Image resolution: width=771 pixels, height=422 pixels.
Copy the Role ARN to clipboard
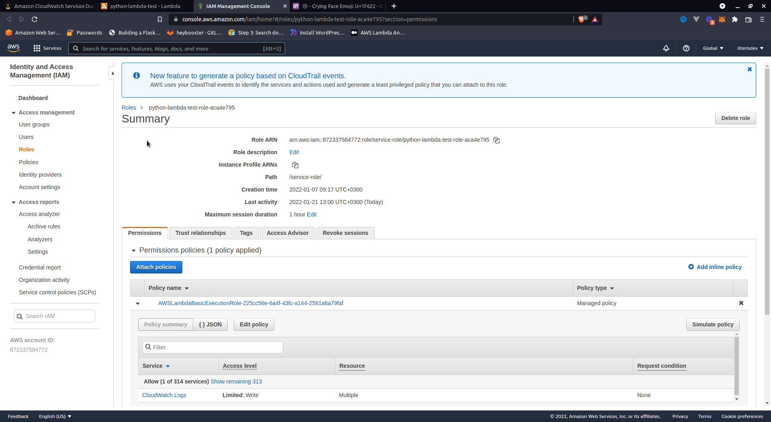[496, 140]
